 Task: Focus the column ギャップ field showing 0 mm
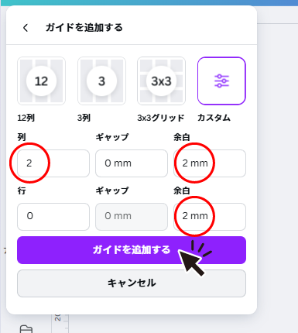tap(132, 163)
